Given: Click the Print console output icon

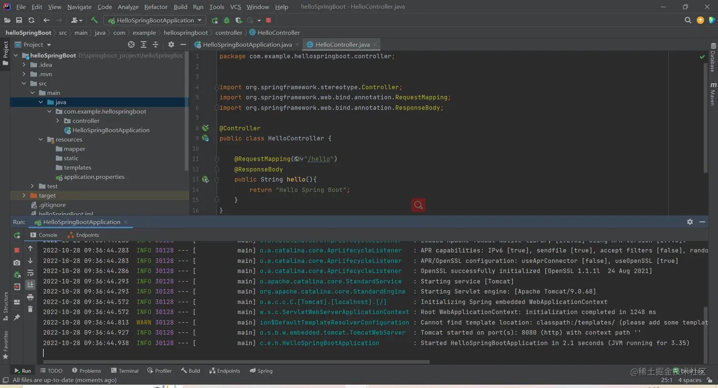Looking at the screenshot, I should coord(30,297).
